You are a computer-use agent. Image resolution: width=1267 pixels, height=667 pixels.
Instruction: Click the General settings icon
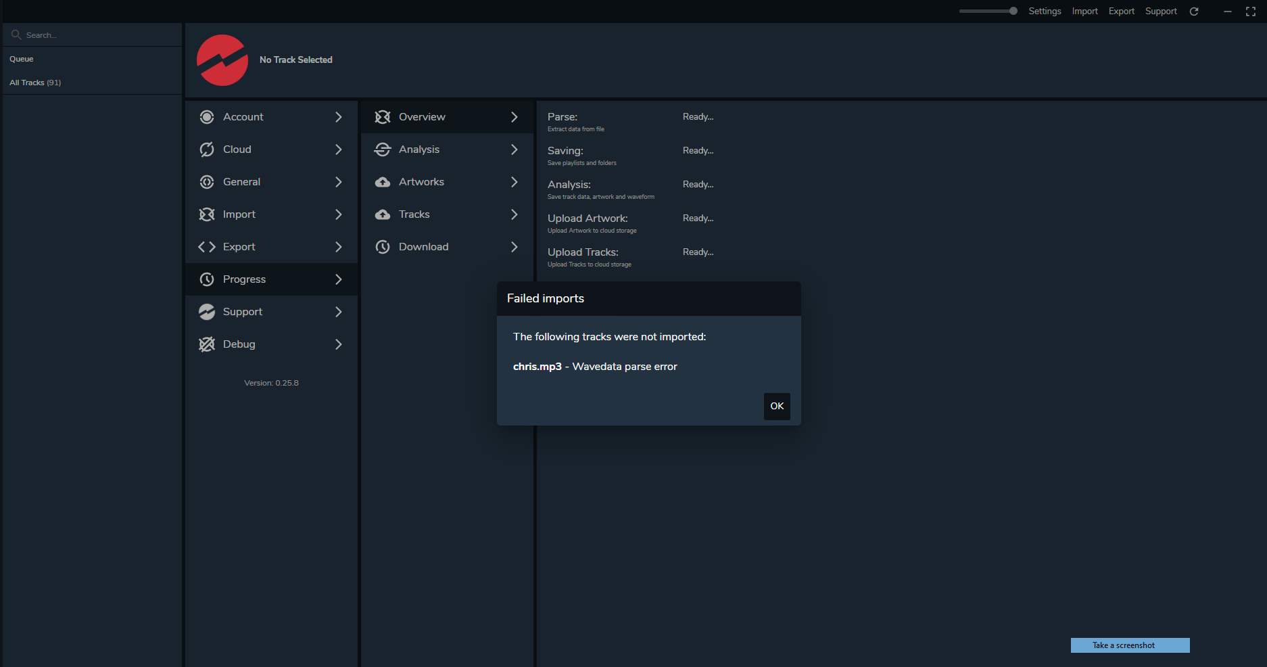click(x=207, y=182)
